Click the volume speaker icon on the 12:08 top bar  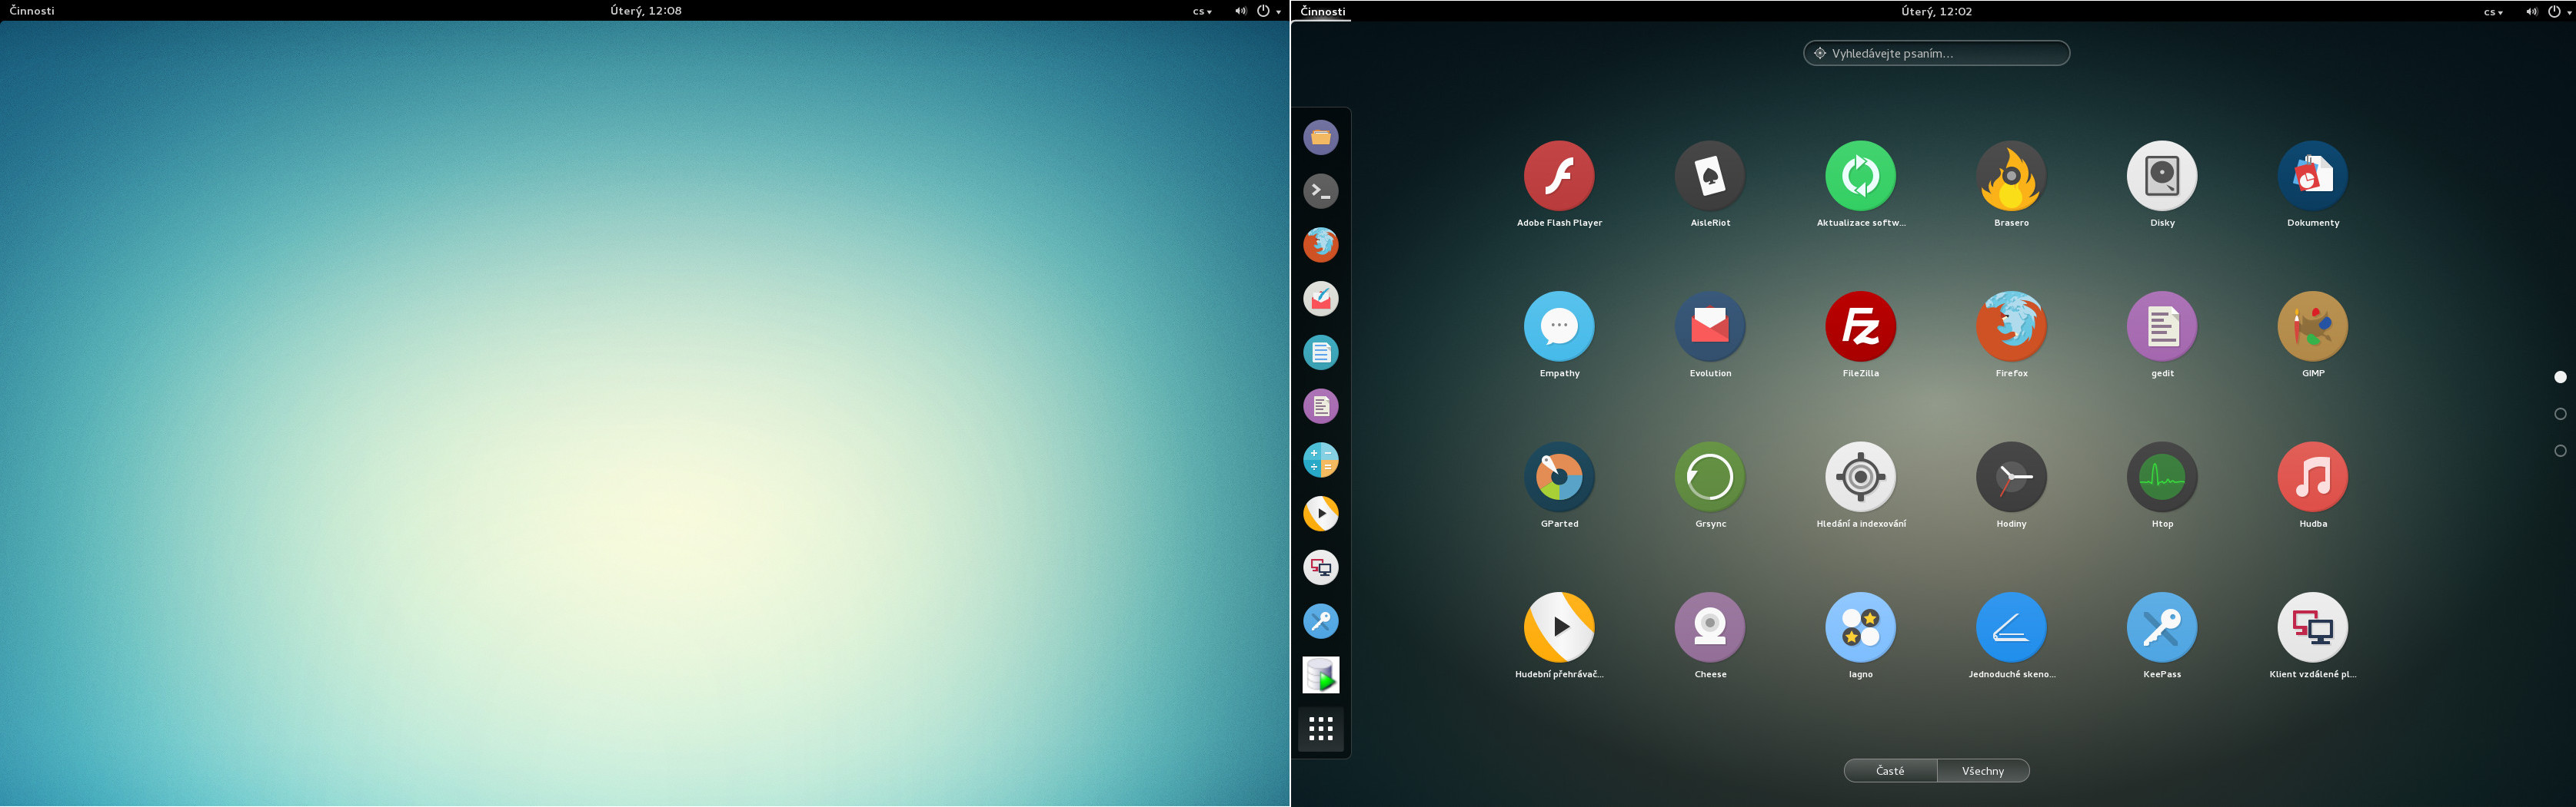point(1240,11)
